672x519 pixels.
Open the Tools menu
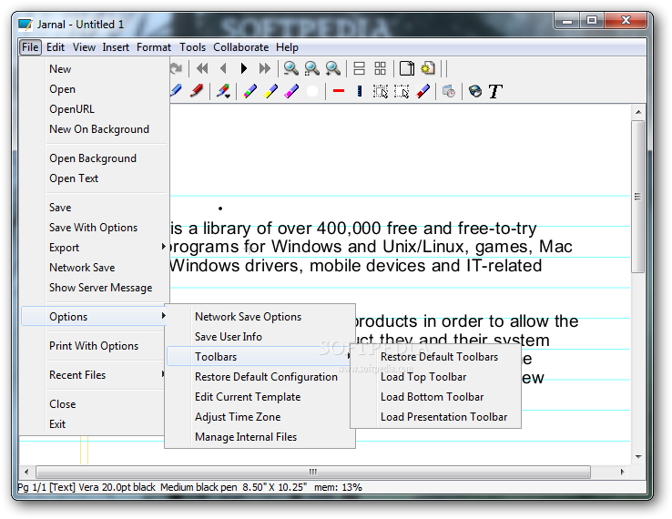pyautogui.click(x=192, y=47)
